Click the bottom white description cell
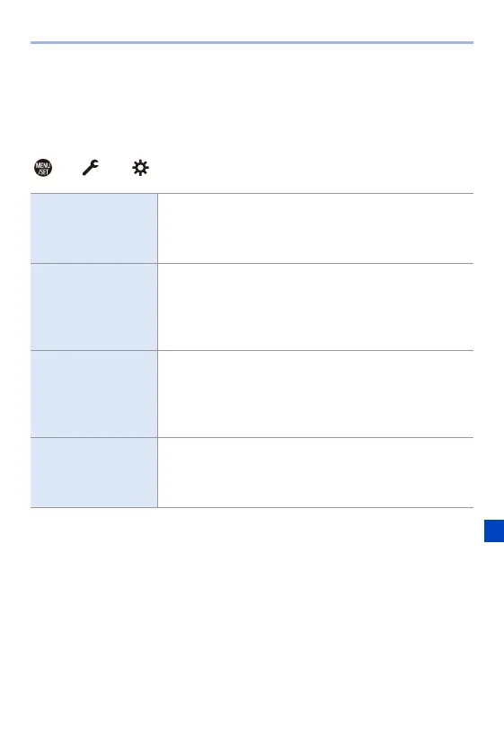This screenshot has height=754, width=504. (x=315, y=472)
